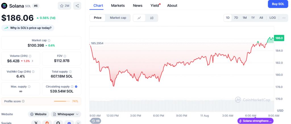
Task: Toggle chart to Market cap view
Action: coord(118,18)
